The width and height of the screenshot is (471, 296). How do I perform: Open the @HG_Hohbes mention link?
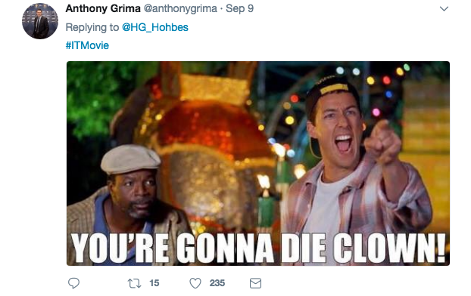[x=155, y=27]
